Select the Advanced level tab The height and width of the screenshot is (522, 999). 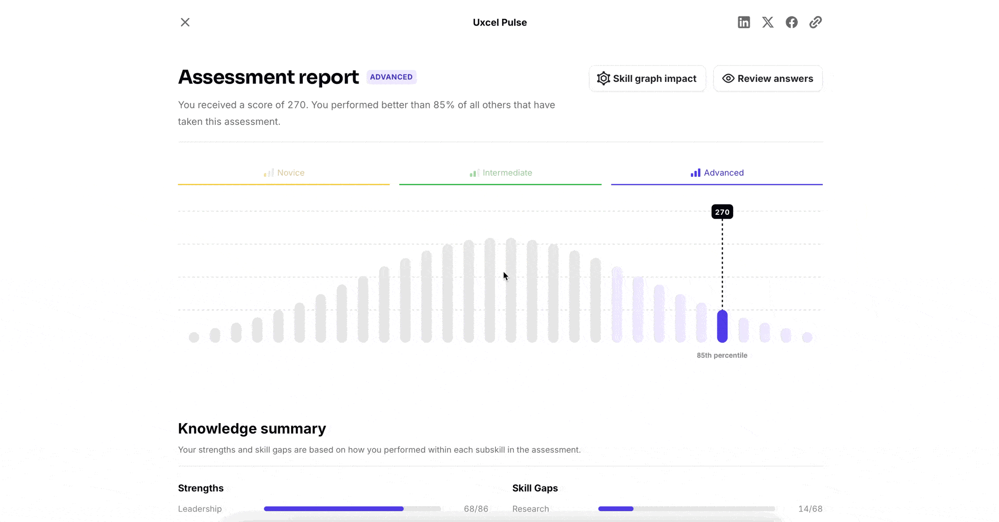pyautogui.click(x=717, y=173)
